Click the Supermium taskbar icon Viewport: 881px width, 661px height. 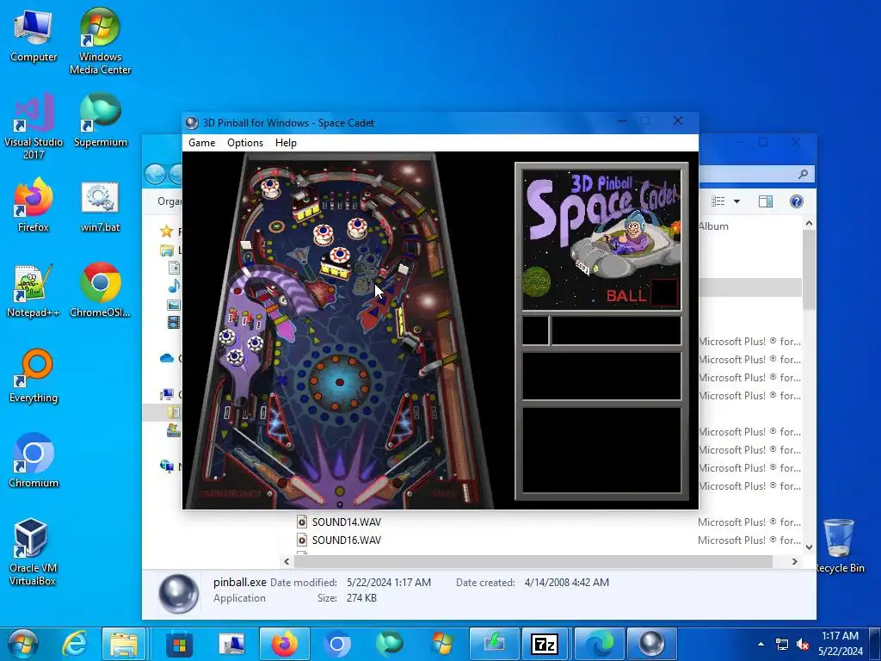[390, 644]
